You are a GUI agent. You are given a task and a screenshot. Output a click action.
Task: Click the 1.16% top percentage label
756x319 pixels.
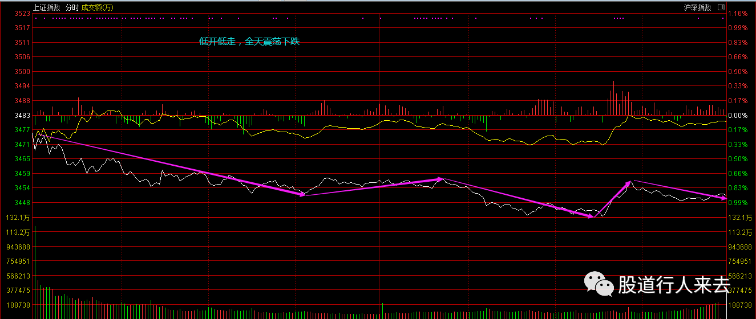(738, 13)
